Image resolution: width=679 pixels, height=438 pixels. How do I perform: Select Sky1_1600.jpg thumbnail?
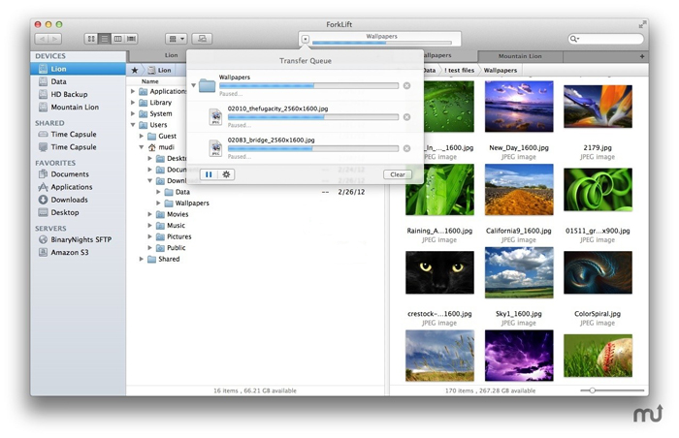519,272
